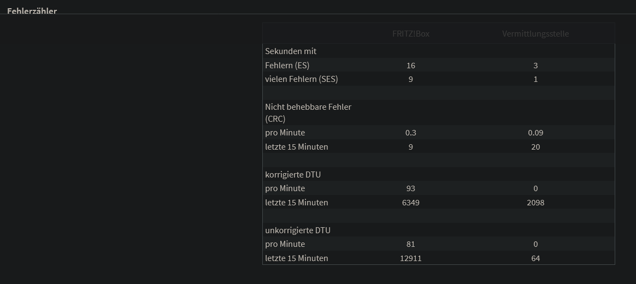Click the Fehlerzähler section heading
The height and width of the screenshot is (284, 636).
[32, 11]
